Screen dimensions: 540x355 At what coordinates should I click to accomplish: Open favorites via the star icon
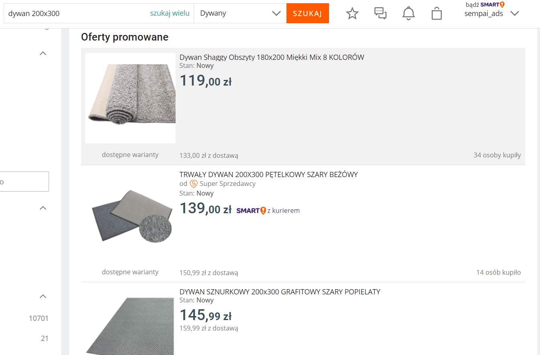click(352, 13)
